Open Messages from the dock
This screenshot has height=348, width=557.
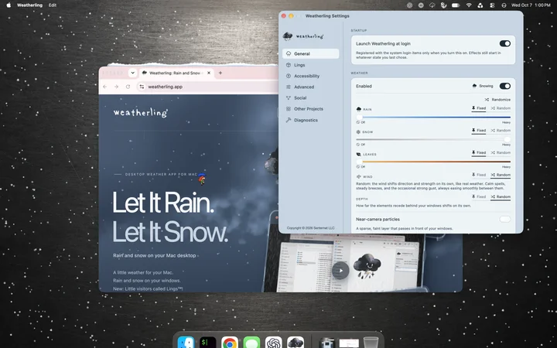click(251, 343)
